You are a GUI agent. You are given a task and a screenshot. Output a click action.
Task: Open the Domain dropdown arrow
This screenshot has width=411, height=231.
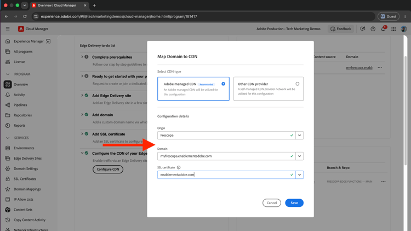[x=299, y=156]
